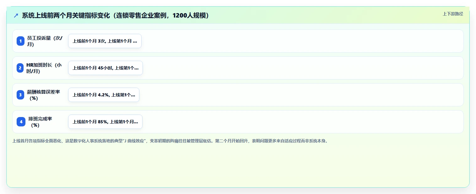Click the trend arrow icon beside the title
The width and height of the screenshot is (476, 194).
pos(16,16)
